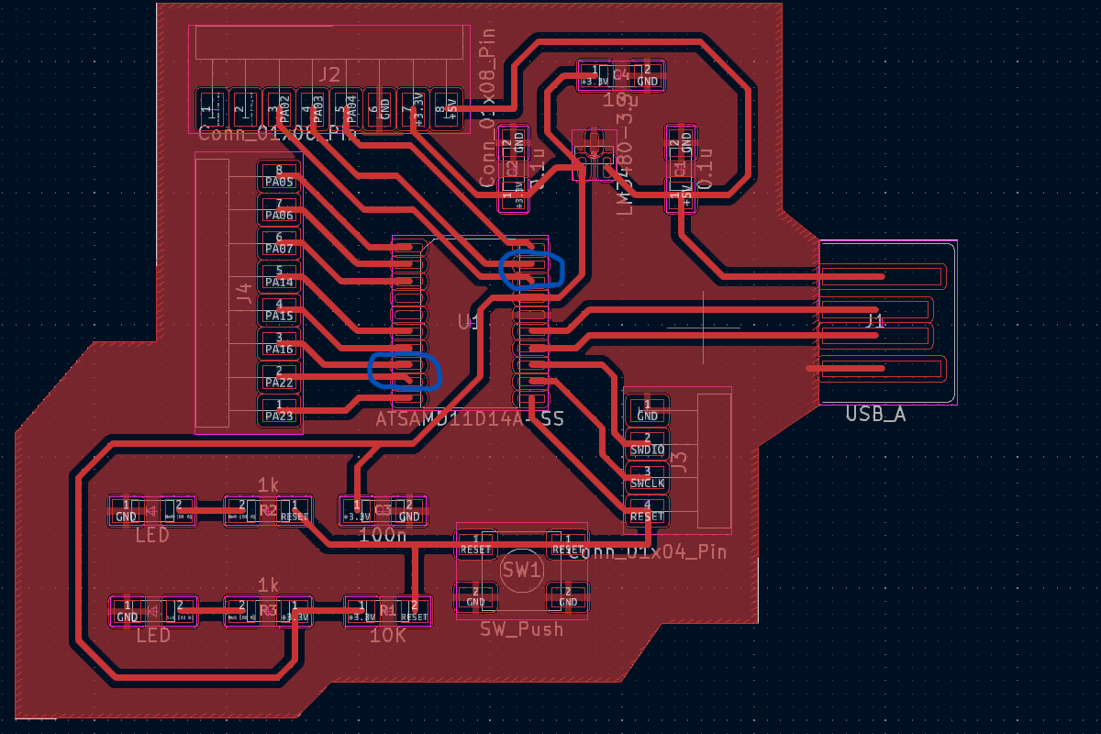Select C3 pad 2 GND
This screenshot has height=734, width=1101.
pyautogui.click(x=409, y=510)
